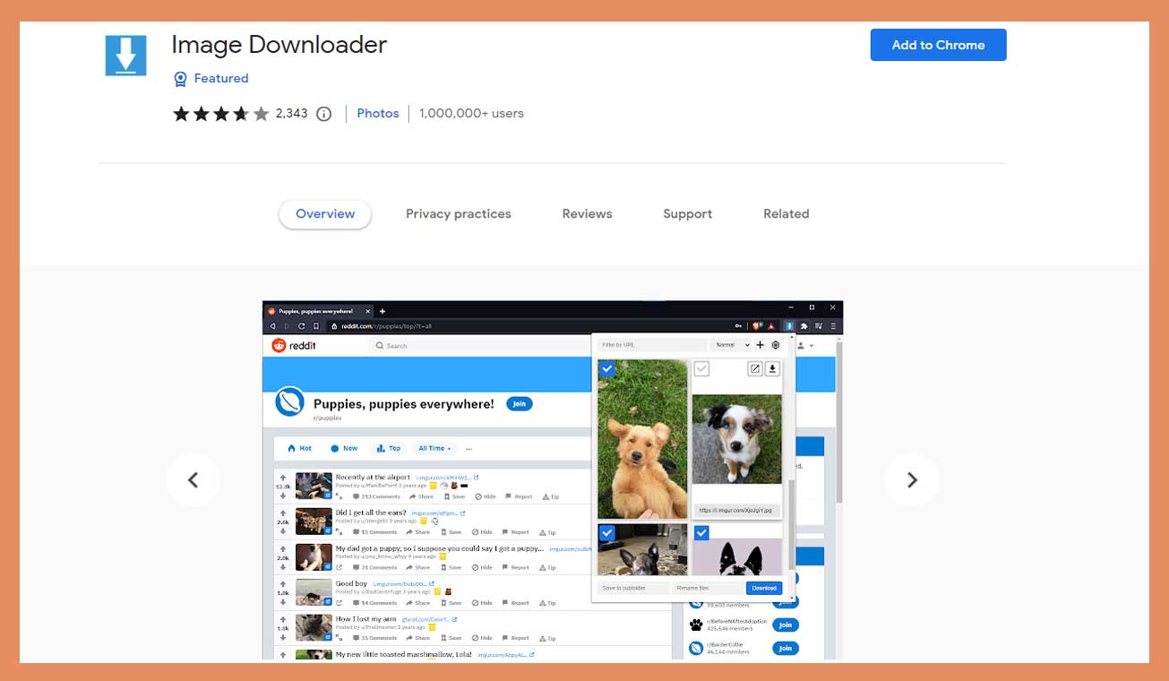The image size is (1169, 681).
Task: Click the blue Download button in the popup
Action: (764, 588)
